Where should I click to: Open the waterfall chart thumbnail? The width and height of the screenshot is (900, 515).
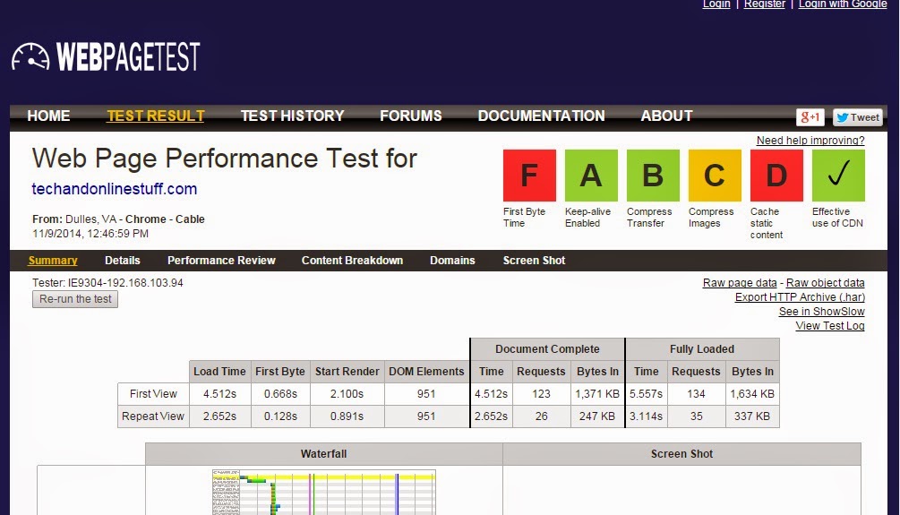(323, 492)
